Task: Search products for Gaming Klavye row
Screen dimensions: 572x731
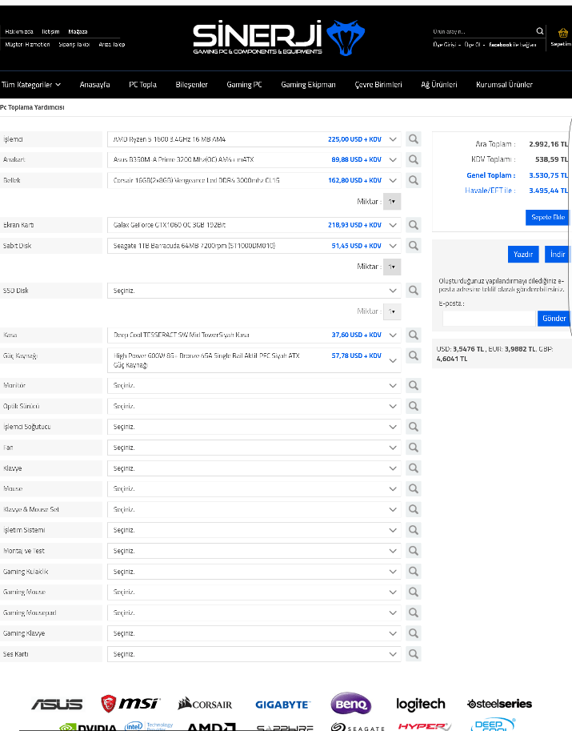Action: point(413,633)
